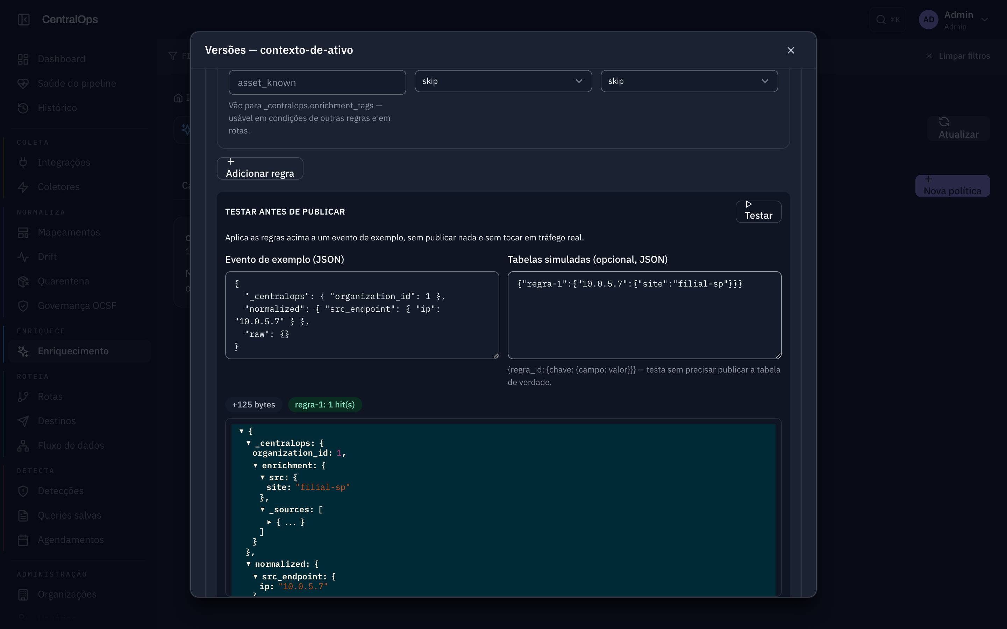Click in the Tabelas simuladas JSON textarea
Screen dimensions: 1007x629
pyautogui.click(x=644, y=315)
